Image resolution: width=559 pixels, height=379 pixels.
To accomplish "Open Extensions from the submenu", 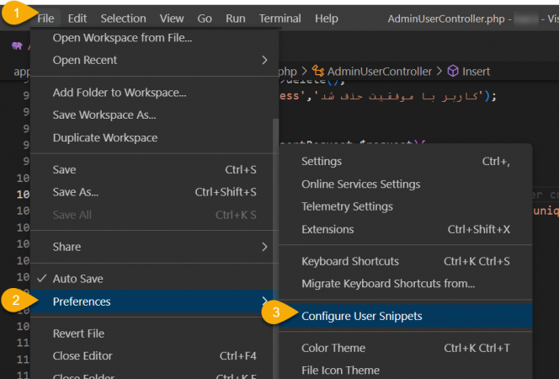I will click(x=327, y=229).
